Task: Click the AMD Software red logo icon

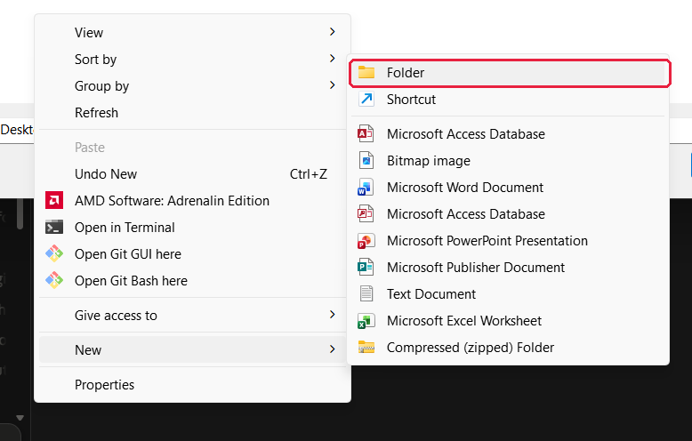Action: [x=54, y=201]
